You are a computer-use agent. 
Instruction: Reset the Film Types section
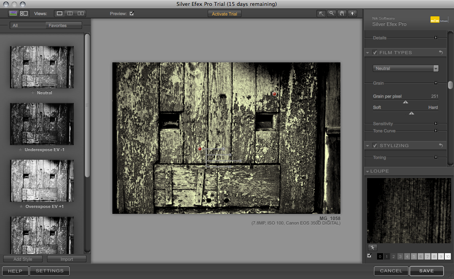(441, 52)
